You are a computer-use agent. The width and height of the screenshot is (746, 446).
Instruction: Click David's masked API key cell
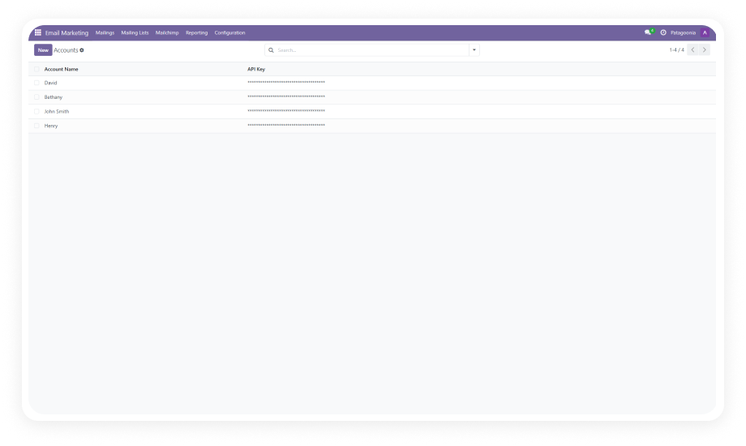click(286, 83)
